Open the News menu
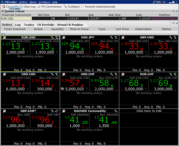 [33, 2]
